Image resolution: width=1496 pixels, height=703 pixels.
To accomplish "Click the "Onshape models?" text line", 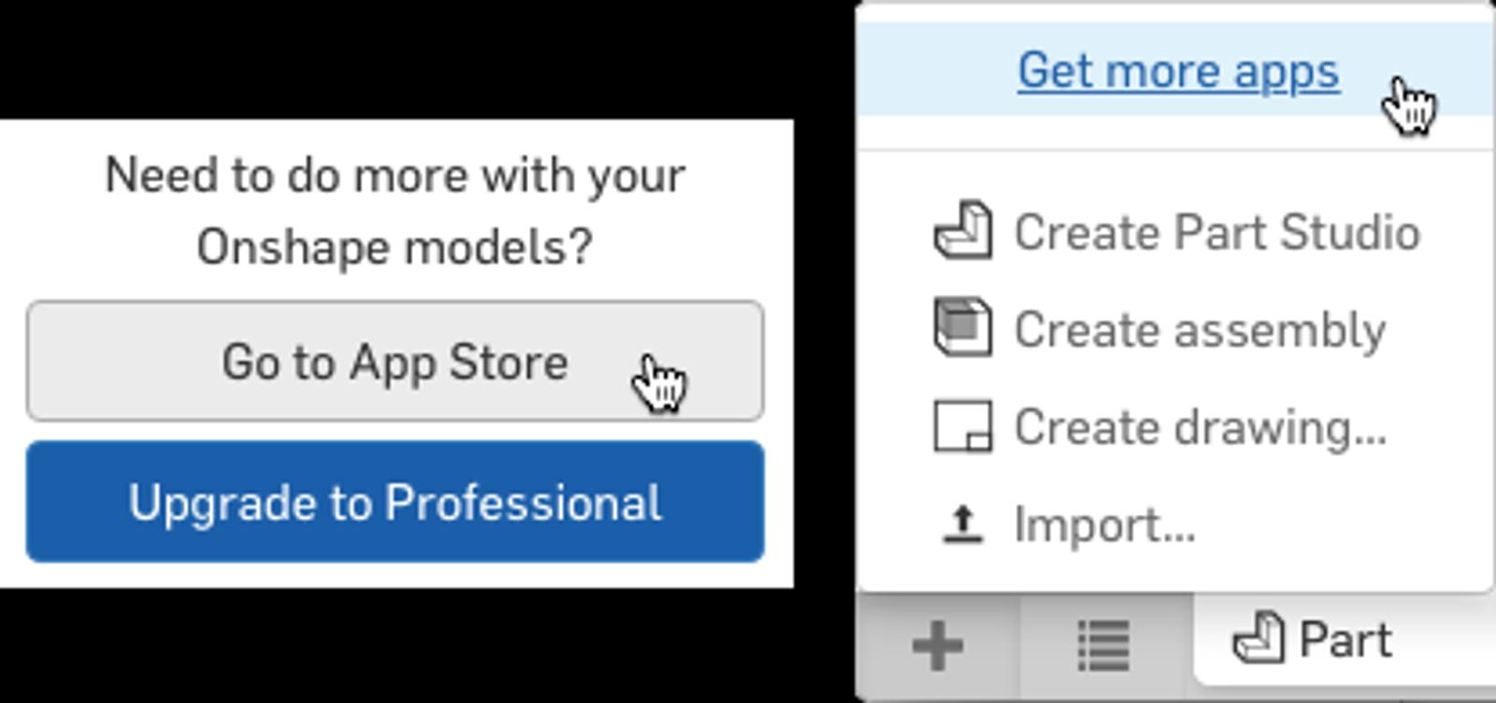I will click(x=395, y=248).
